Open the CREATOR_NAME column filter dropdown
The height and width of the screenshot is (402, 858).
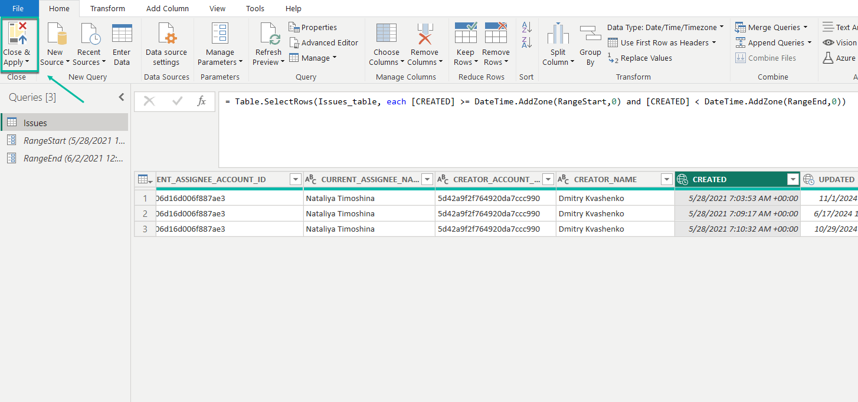pos(666,180)
